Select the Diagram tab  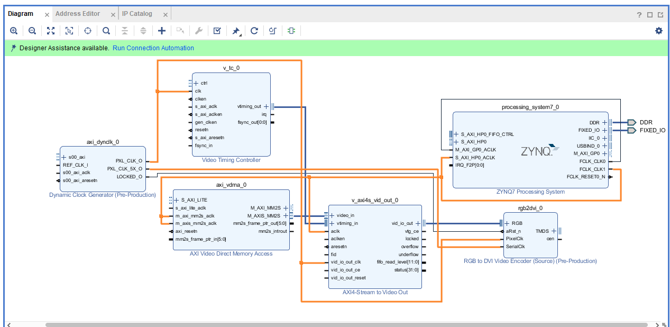point(21,14)
